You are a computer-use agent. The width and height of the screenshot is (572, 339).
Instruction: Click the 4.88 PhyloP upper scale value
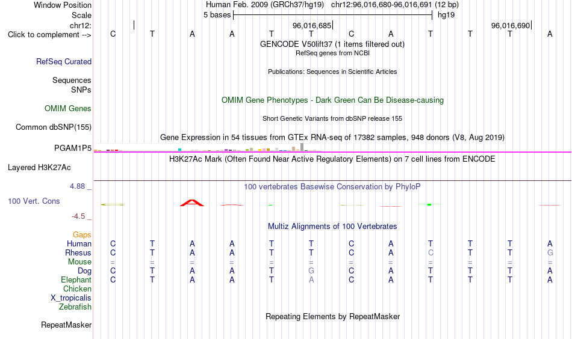point(77,186)
